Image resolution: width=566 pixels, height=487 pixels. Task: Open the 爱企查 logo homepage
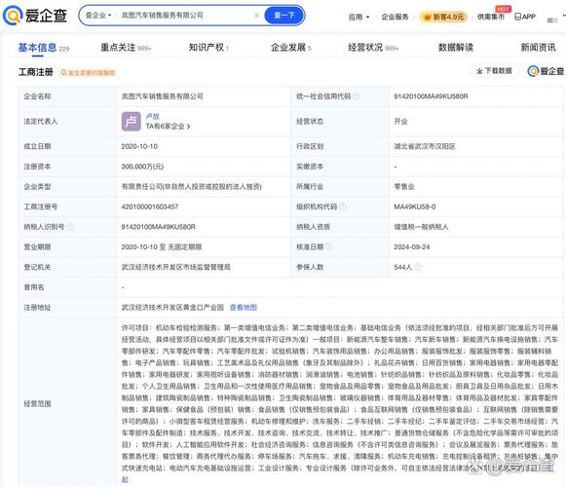(x=35, y=16)
